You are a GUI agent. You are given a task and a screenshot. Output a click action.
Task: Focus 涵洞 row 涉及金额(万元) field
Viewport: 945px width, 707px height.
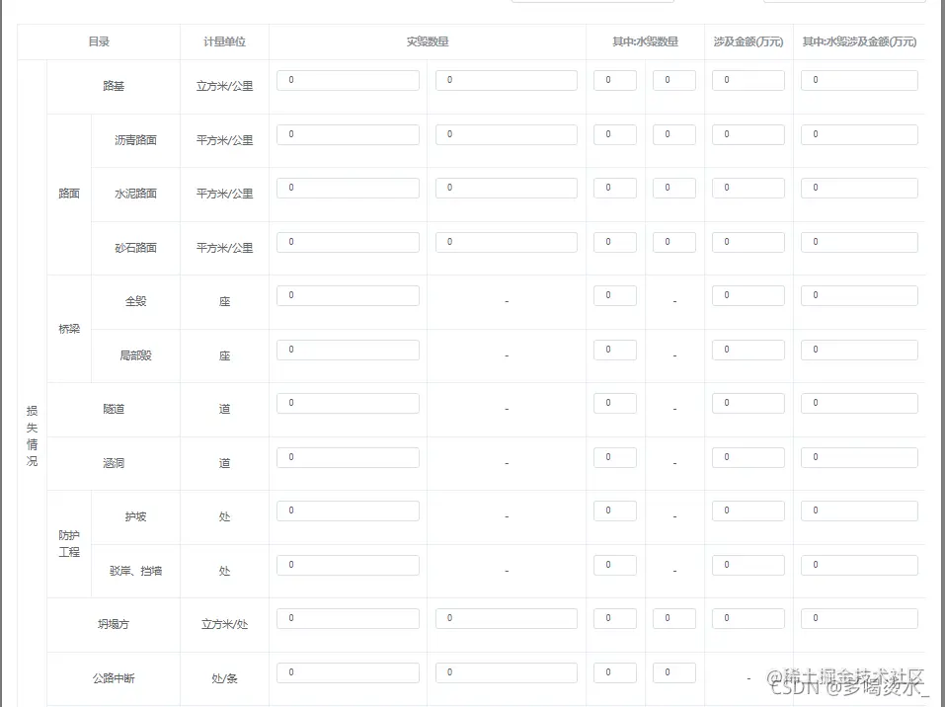tap(748, 457)
